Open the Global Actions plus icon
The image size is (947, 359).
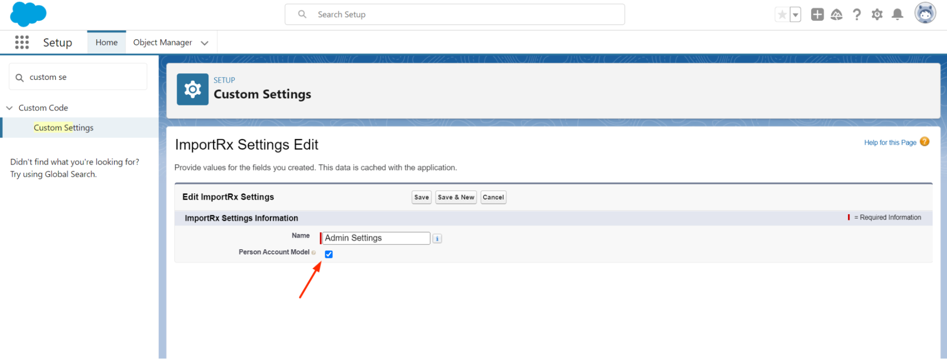[x=817, y=15]
